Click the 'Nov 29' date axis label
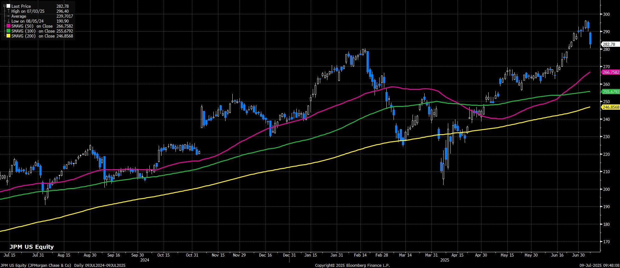This screenshot has width=620, height=268. coord(239,255)
